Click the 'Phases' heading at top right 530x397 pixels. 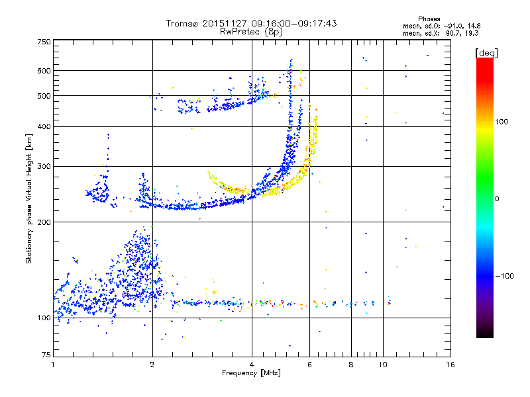429,19
